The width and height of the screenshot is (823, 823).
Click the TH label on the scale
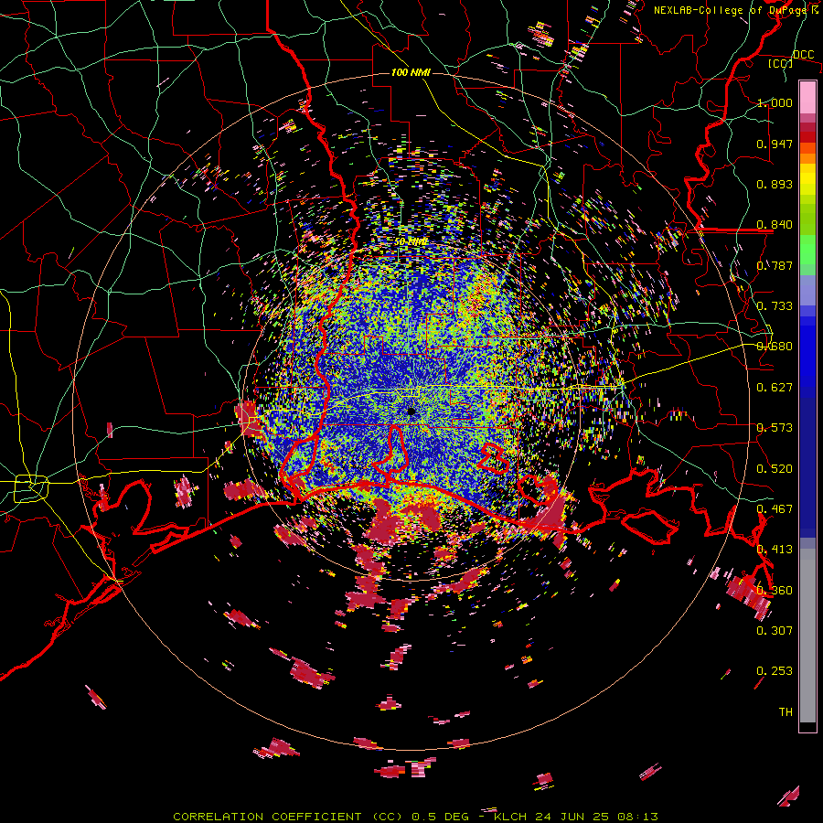pos(786,712)
